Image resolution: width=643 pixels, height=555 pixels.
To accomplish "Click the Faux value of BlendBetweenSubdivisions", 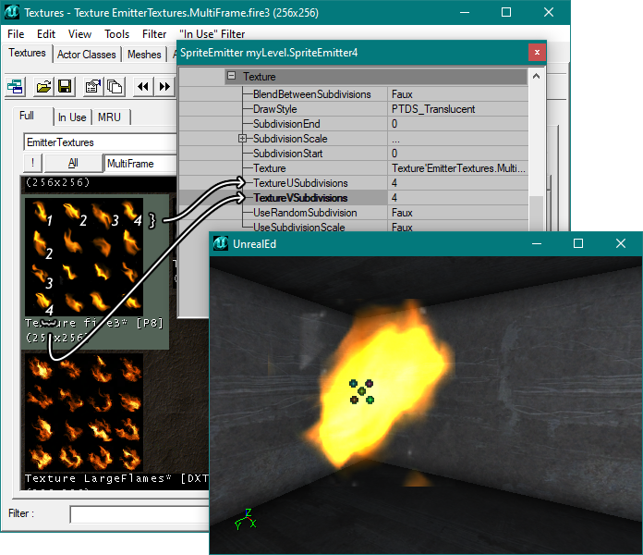I will [x=402, y=94].
